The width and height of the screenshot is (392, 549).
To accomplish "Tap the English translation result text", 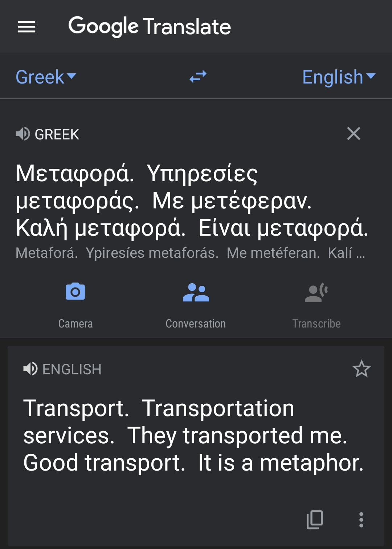I will (x=193, y=435).
